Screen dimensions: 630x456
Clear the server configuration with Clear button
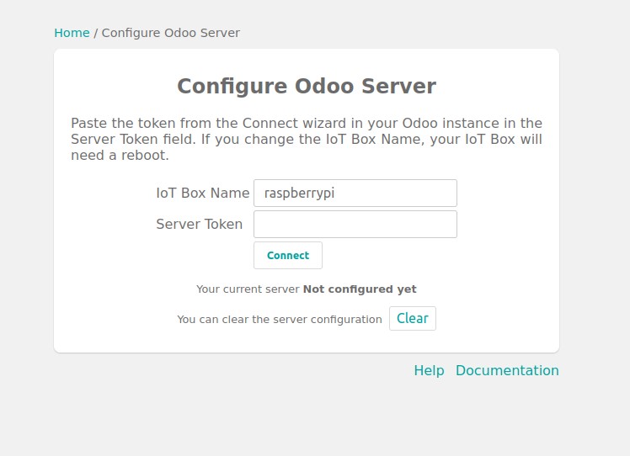pos(412,318)
